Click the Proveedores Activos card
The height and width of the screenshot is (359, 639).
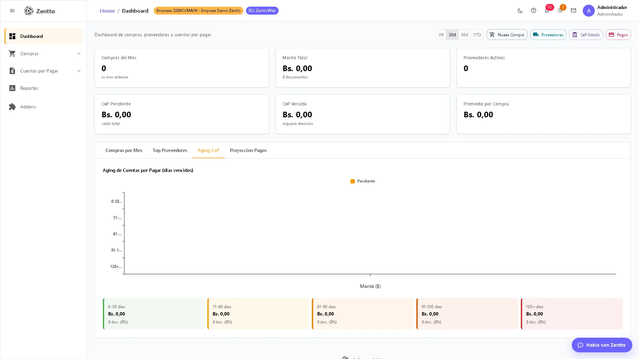tap(544, 68)
